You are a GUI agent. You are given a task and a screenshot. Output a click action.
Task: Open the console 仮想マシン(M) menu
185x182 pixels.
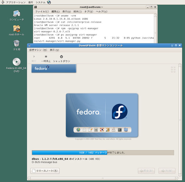(x=38, y=50)
